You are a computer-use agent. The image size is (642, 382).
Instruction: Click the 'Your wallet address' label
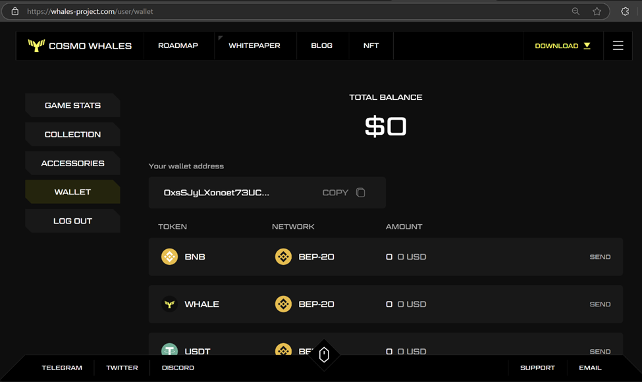click(x=186, y=166)
